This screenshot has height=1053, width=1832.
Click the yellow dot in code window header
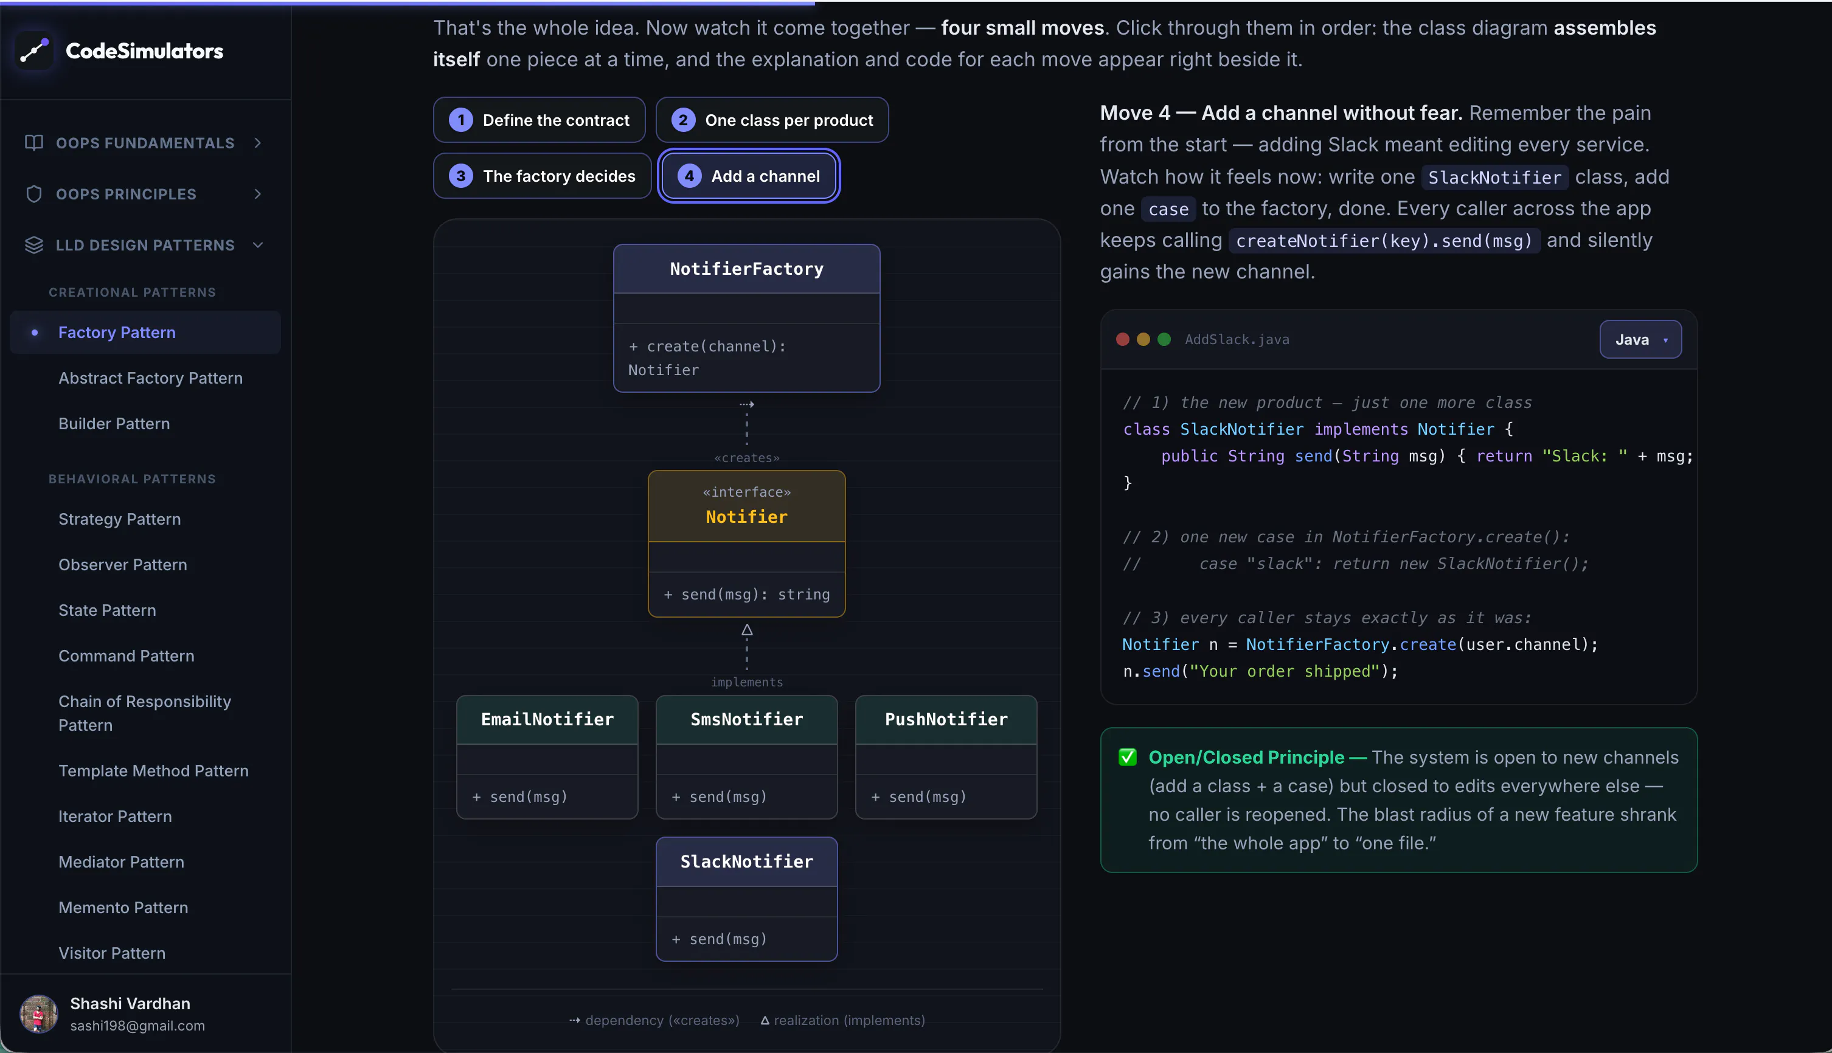coord(1143,339)
